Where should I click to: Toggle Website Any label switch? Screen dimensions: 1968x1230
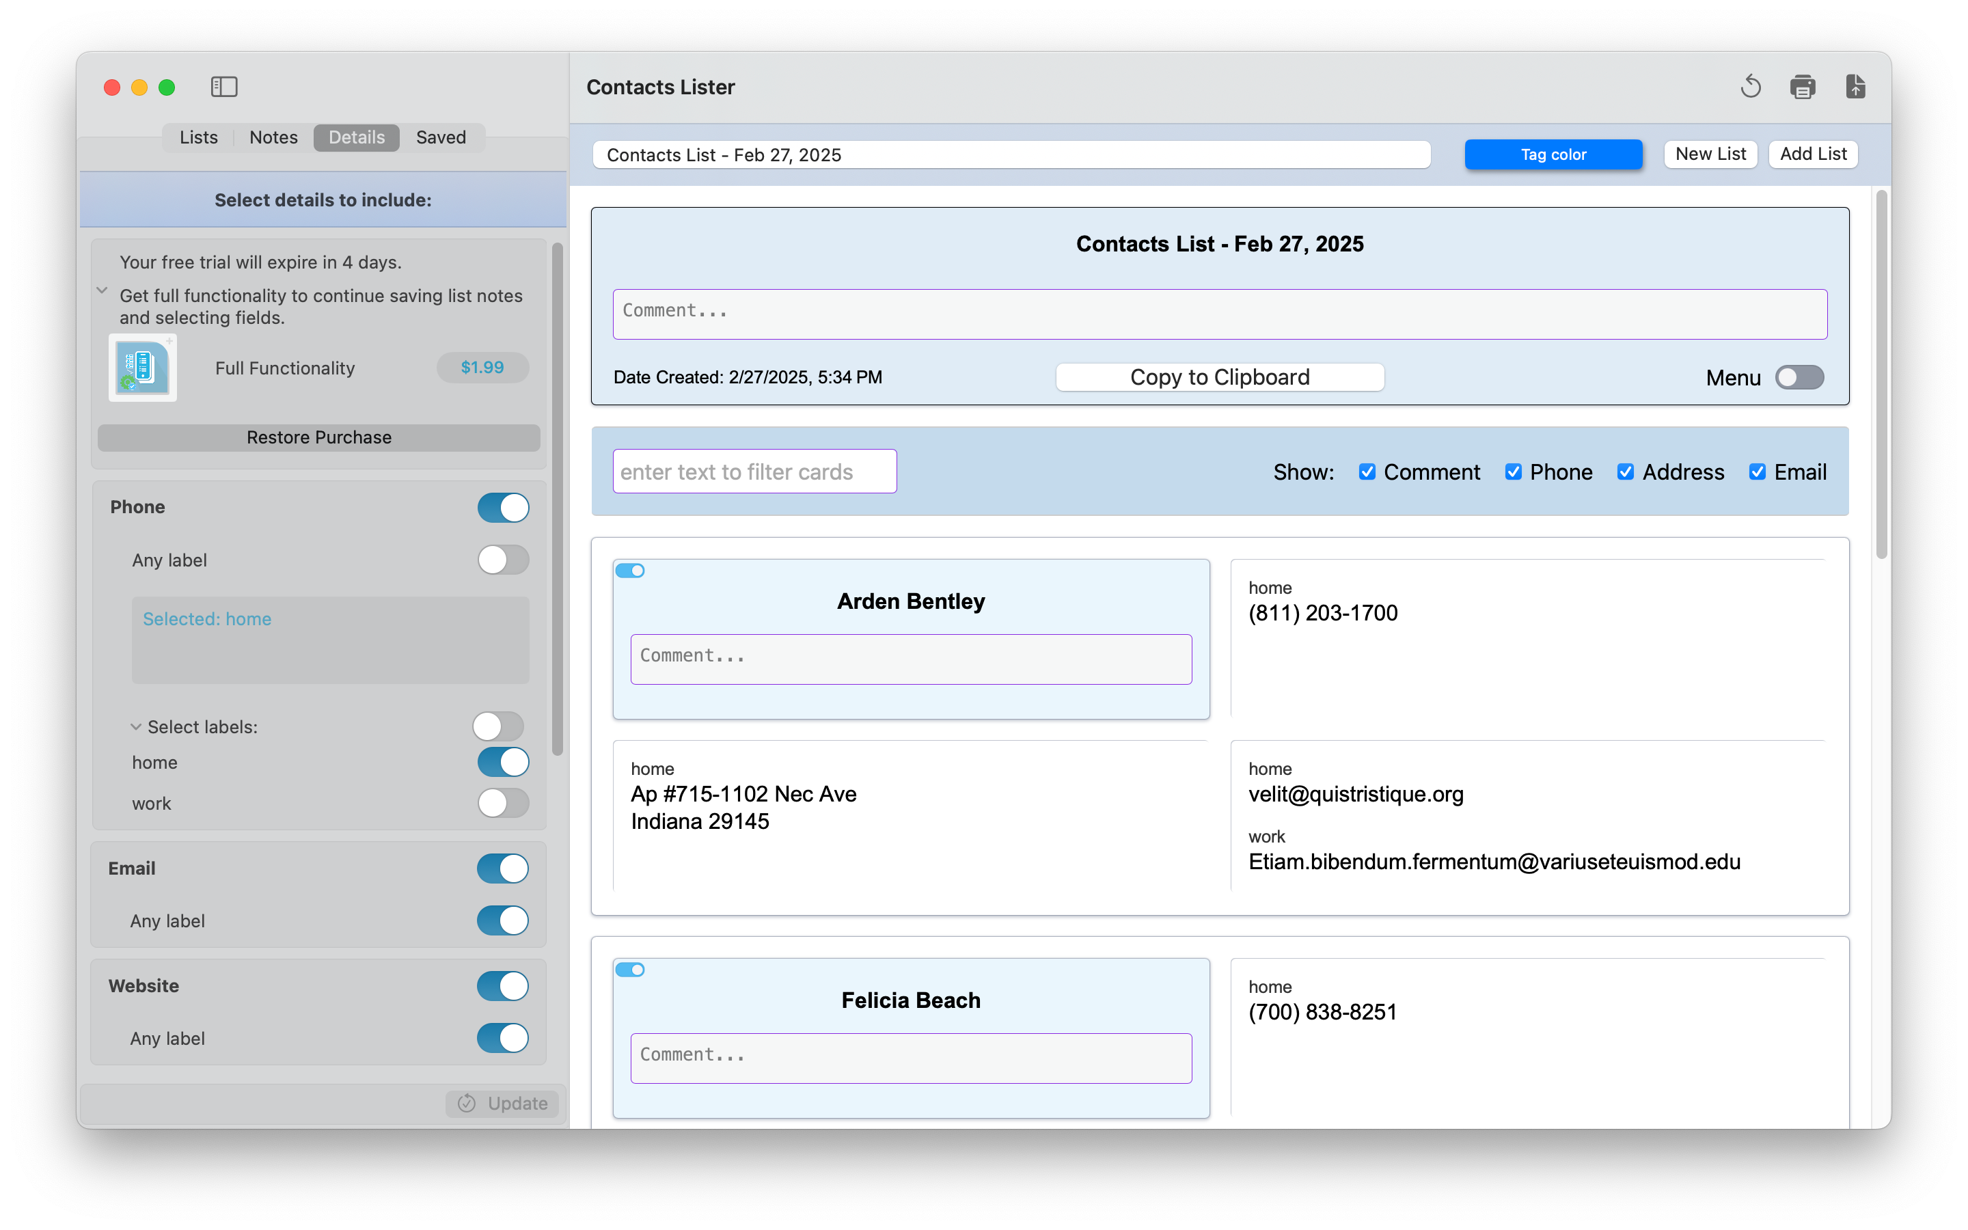click(x=502, y=1038)
